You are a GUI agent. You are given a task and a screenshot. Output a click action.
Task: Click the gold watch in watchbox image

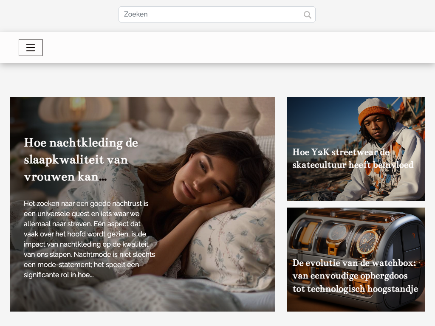pyautogui.click(x=367, y=242)
